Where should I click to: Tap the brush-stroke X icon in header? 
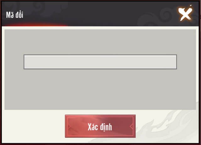pyautogui.click(x=186, y=14)
